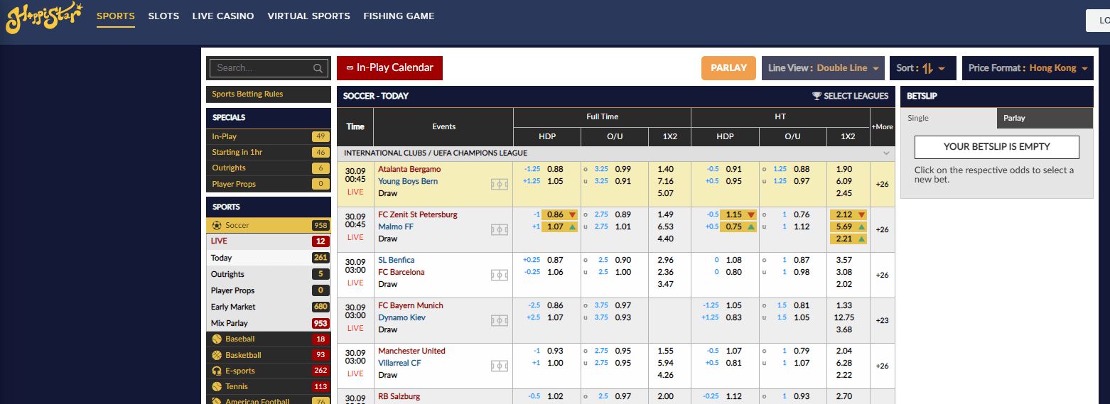
Task: Open the Slots menu
Action: click(x=163, y=16)
